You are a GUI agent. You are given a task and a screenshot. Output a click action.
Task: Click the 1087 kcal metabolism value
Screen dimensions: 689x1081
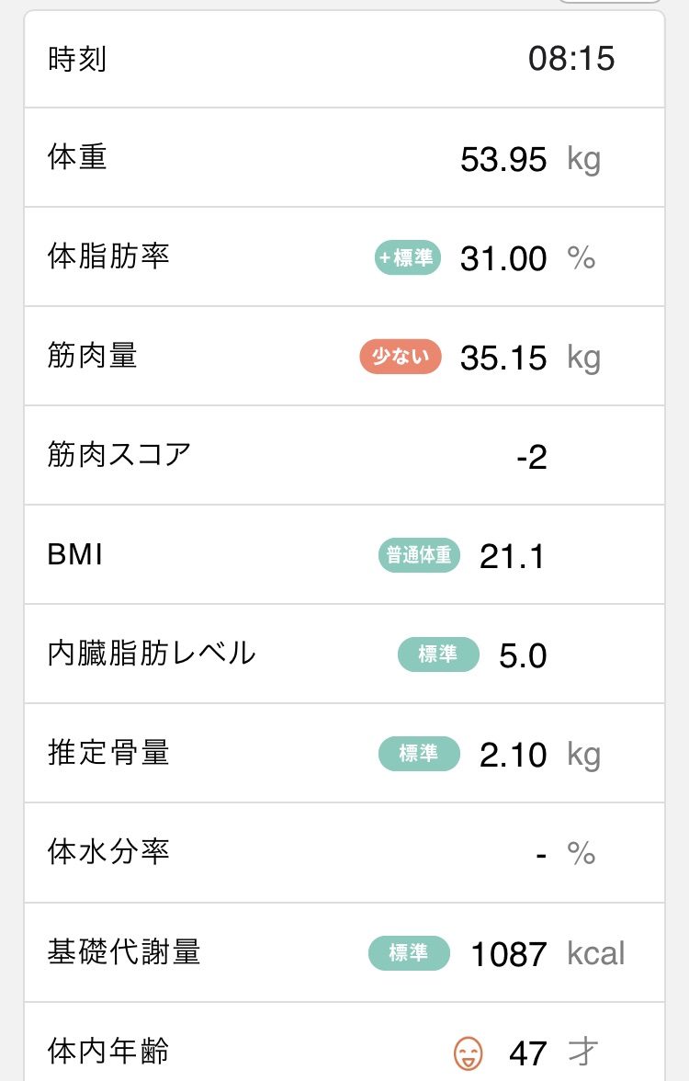coord(548,954)
